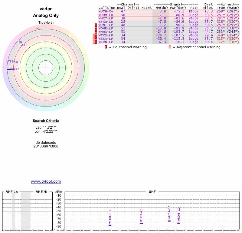
Task: Click the WHCT-LP marker in the UHF chart
Action: (141, 223)
